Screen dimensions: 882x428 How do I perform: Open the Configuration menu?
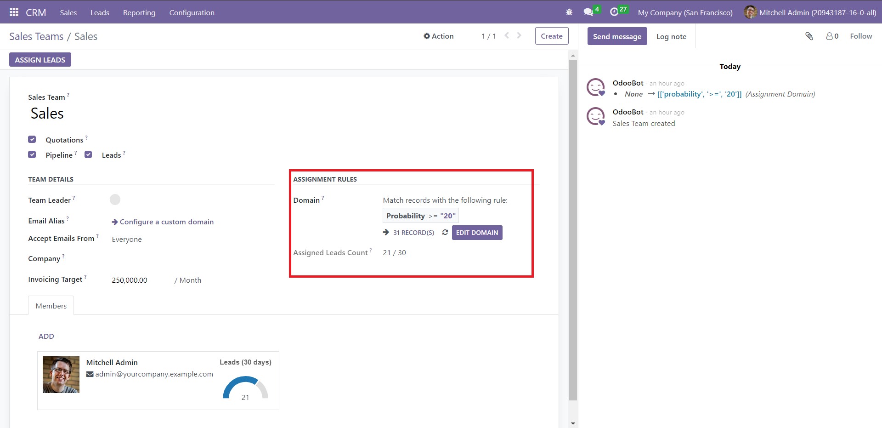(x=192, y=13)
